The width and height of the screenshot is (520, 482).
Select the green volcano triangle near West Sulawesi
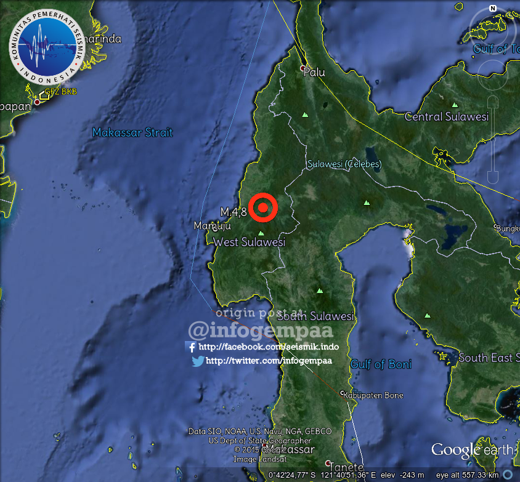coord(262,233)
